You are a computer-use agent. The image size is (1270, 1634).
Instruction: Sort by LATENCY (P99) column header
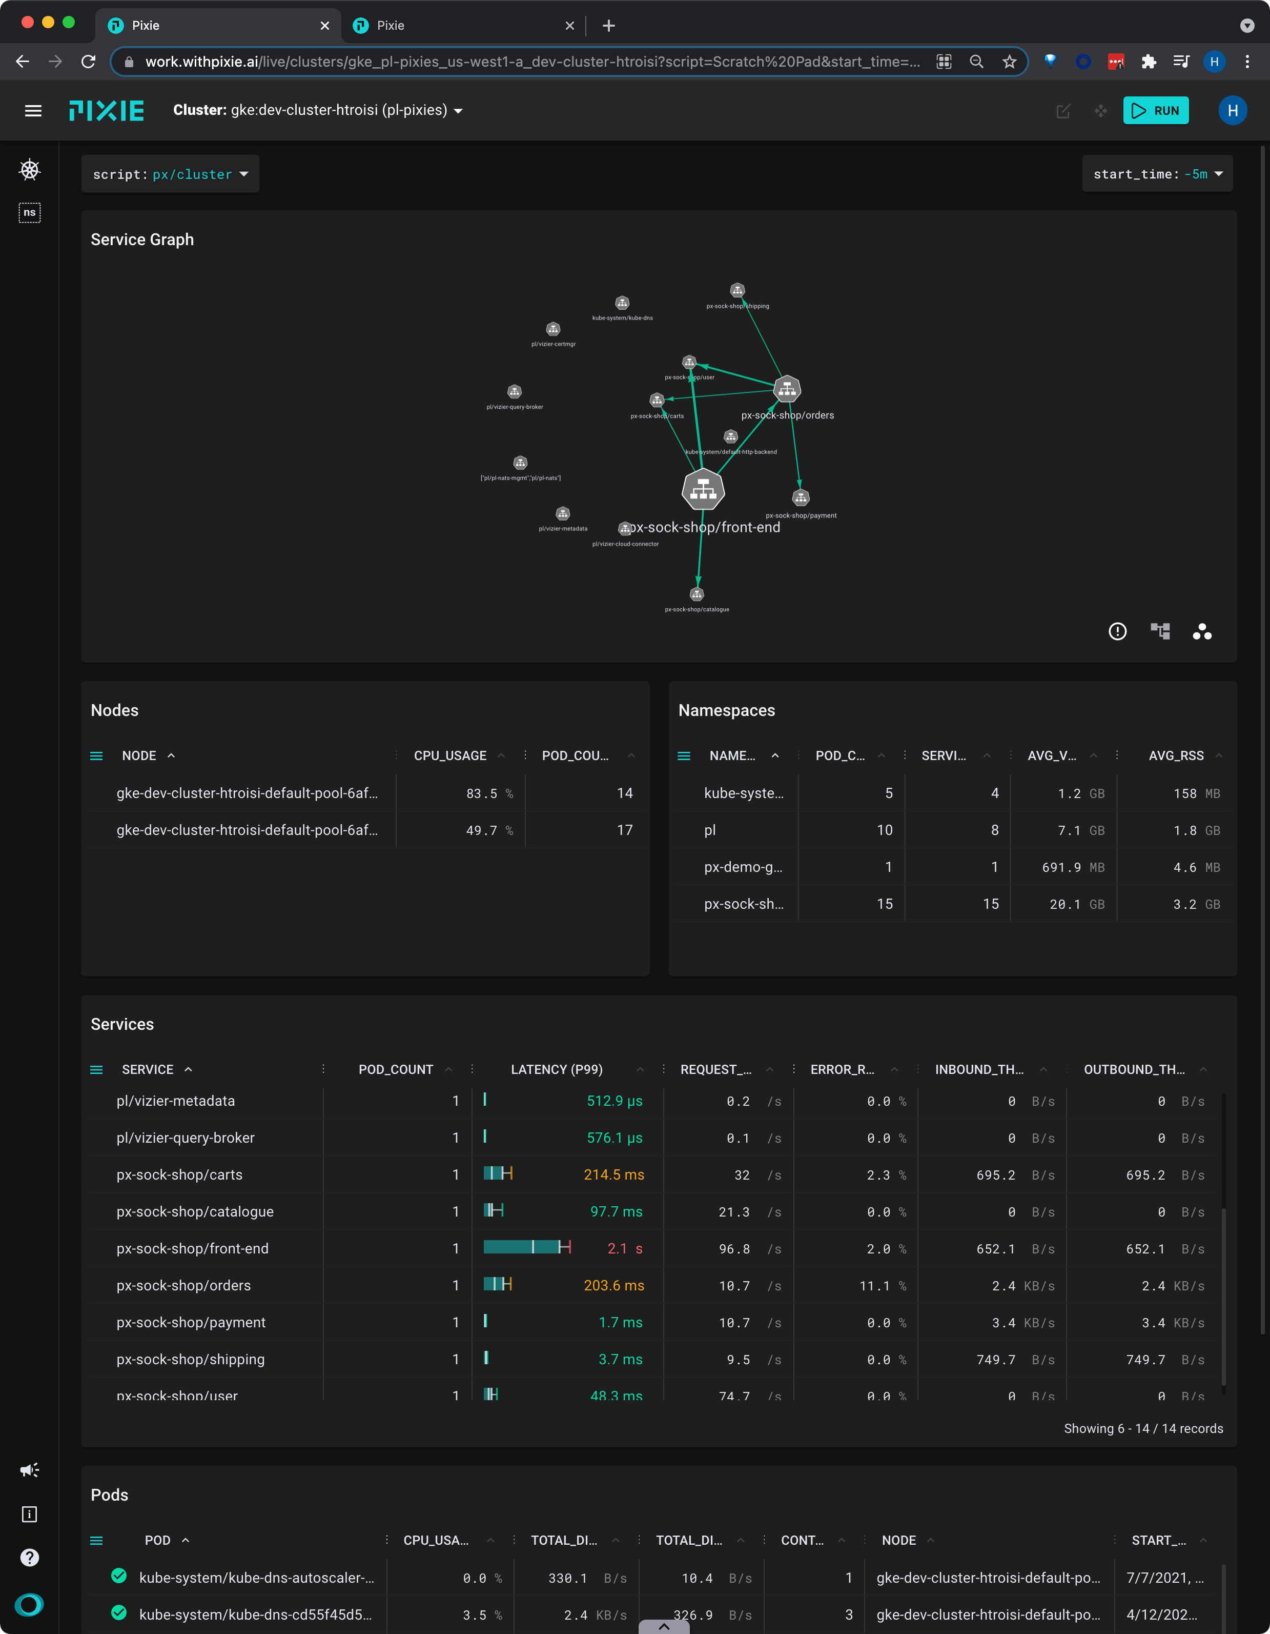click(x=556, y=1070)
